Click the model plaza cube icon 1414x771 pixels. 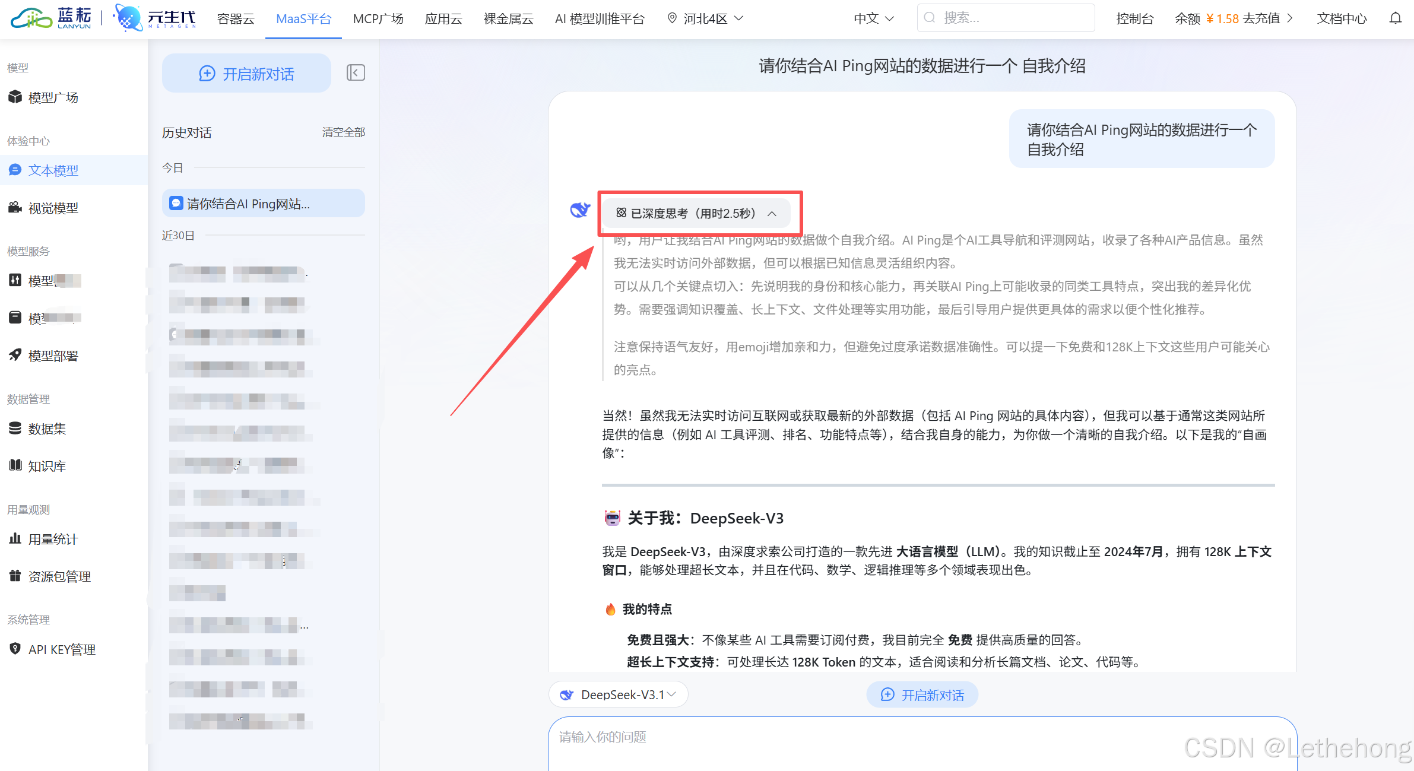click(x=15, y=97)
